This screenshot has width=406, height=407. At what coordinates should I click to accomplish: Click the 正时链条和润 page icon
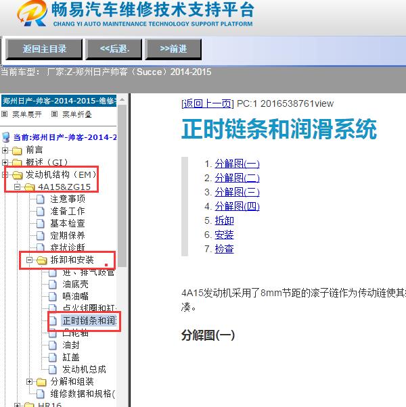point(53,321)
